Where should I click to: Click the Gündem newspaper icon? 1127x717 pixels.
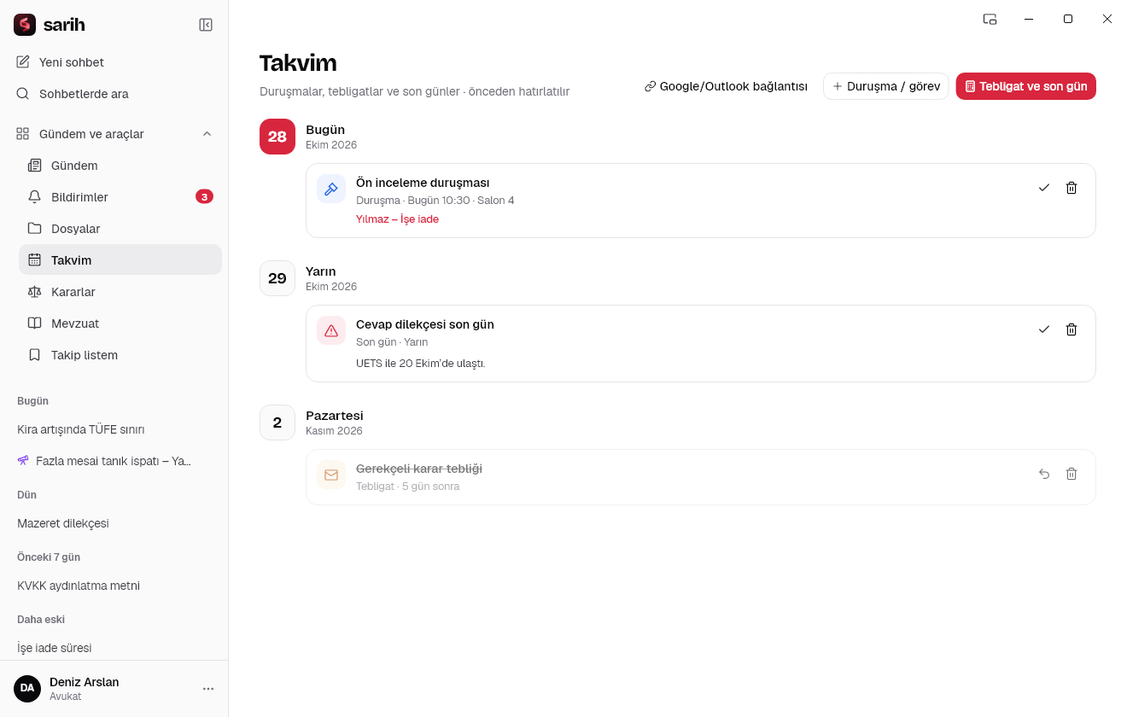click(x=34, y=166)
